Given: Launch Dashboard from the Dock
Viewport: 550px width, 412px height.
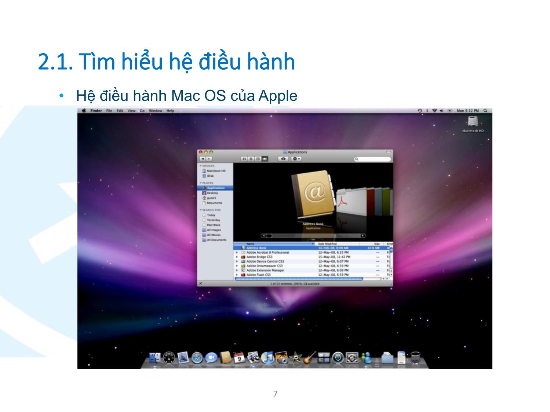Looking at the screenshot, I should pyautogui.click(x=169, y=357).
